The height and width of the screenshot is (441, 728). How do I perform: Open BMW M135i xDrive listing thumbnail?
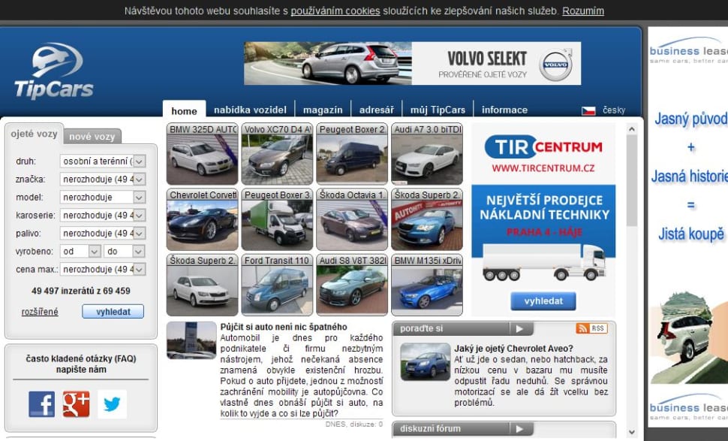coord(427,285)
